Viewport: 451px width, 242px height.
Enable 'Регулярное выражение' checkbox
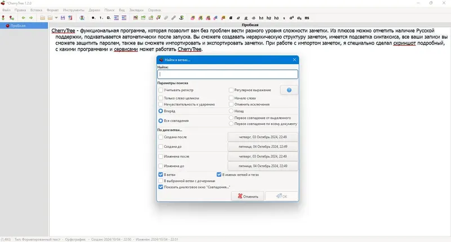[x=231, y=90]
